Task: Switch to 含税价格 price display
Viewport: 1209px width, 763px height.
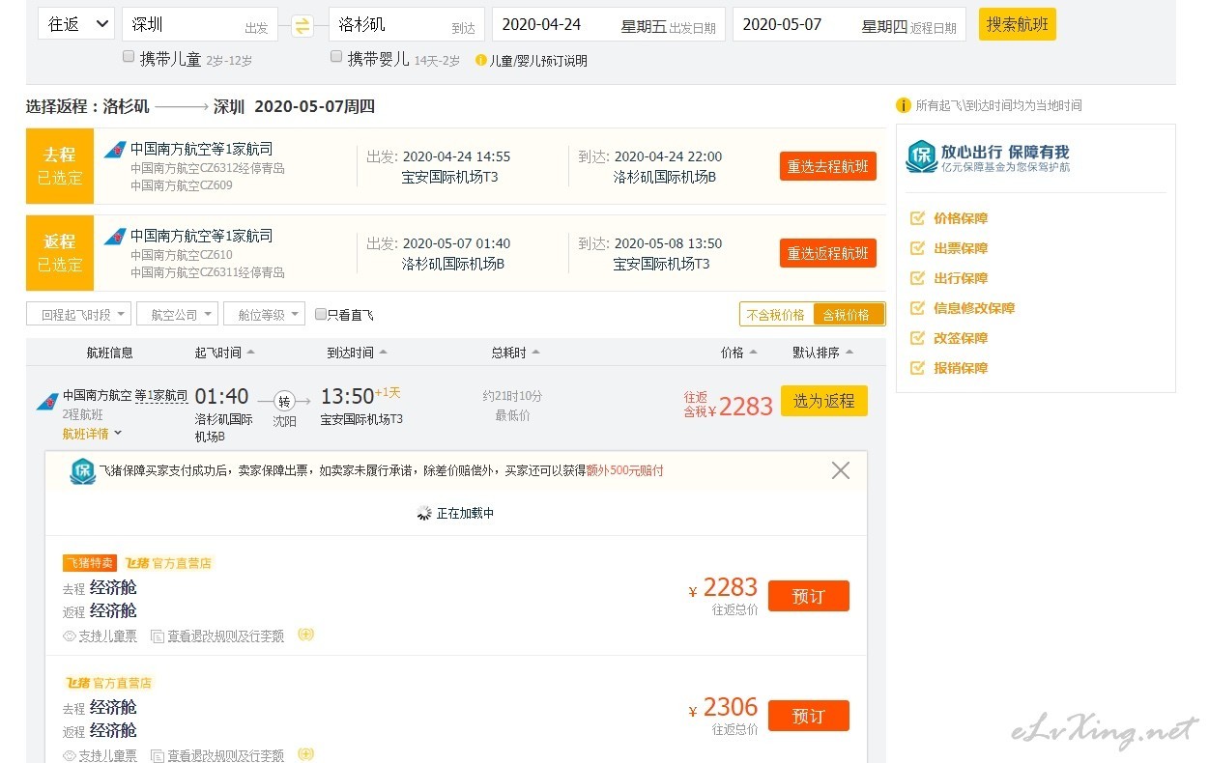Action: 849,315
